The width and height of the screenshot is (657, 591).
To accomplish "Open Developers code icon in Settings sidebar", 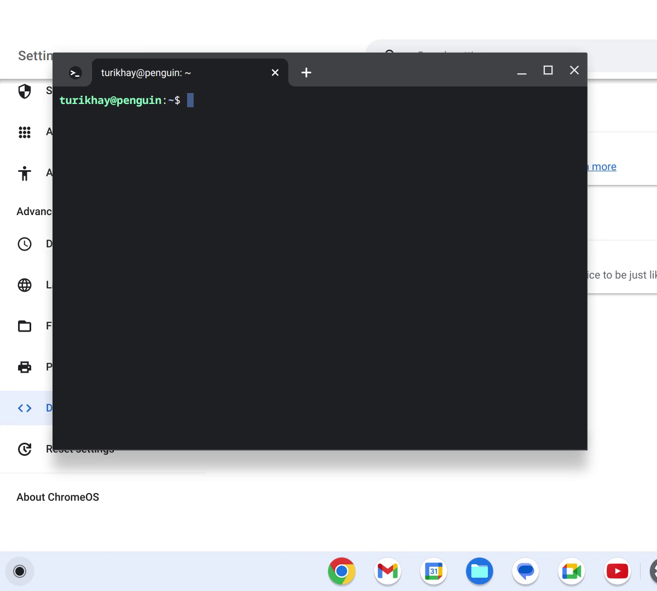I will click(25, 408).
